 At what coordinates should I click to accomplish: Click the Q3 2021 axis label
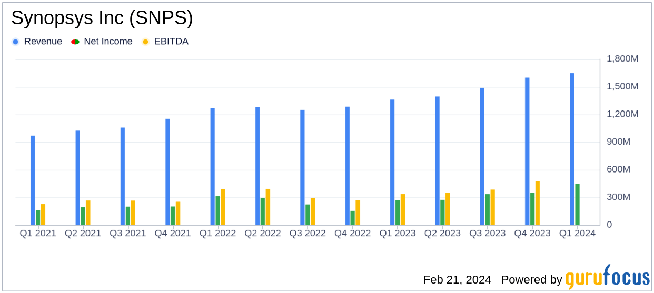click(x=127, y=233)
